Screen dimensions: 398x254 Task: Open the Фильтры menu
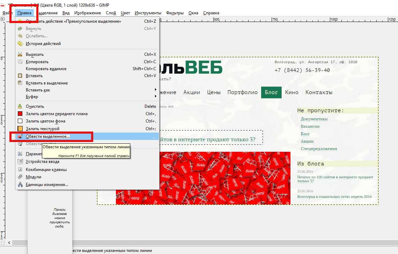point(175,13)
